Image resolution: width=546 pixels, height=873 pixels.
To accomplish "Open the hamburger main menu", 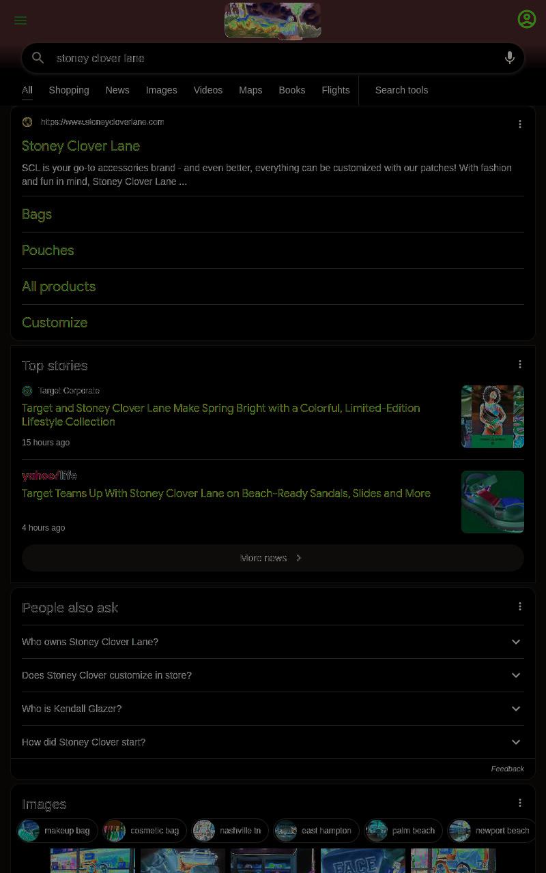I will click(x=20, y=20).
